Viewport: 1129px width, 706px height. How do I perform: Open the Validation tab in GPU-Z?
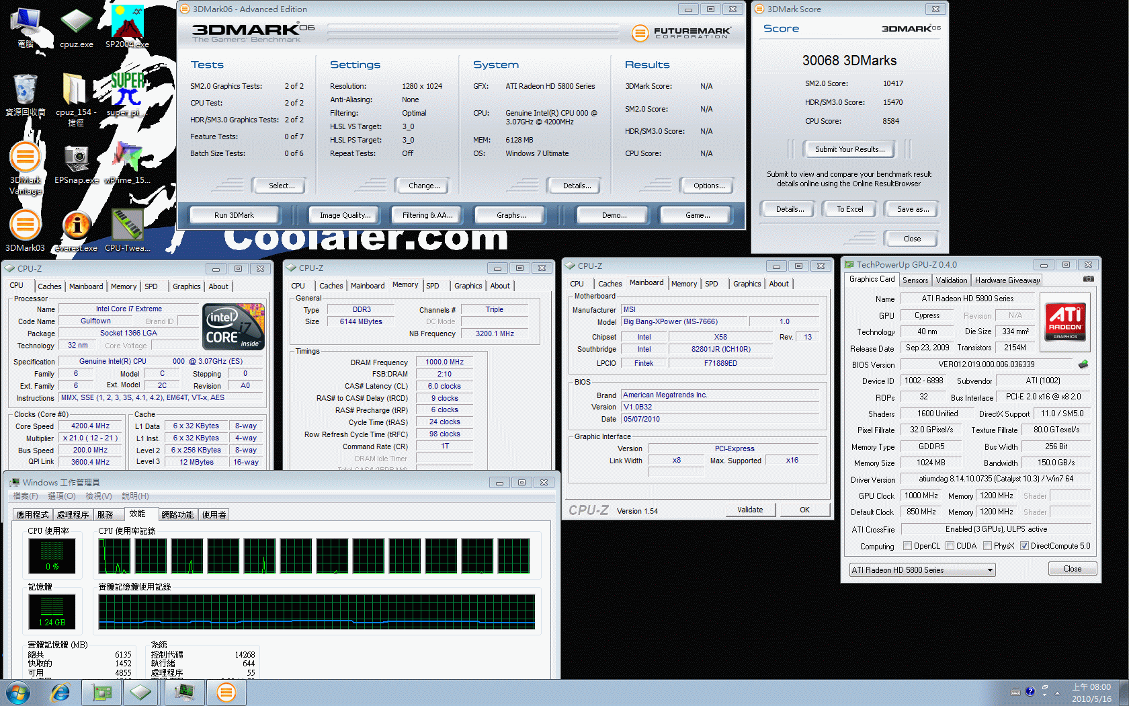(x=952, y=280)
